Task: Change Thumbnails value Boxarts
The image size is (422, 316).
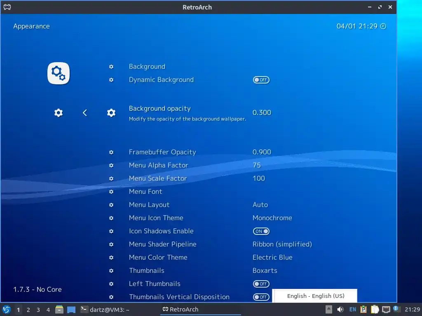Action: click(265, 271)
